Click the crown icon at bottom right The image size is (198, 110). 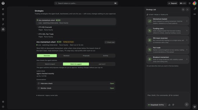[195, 106]
